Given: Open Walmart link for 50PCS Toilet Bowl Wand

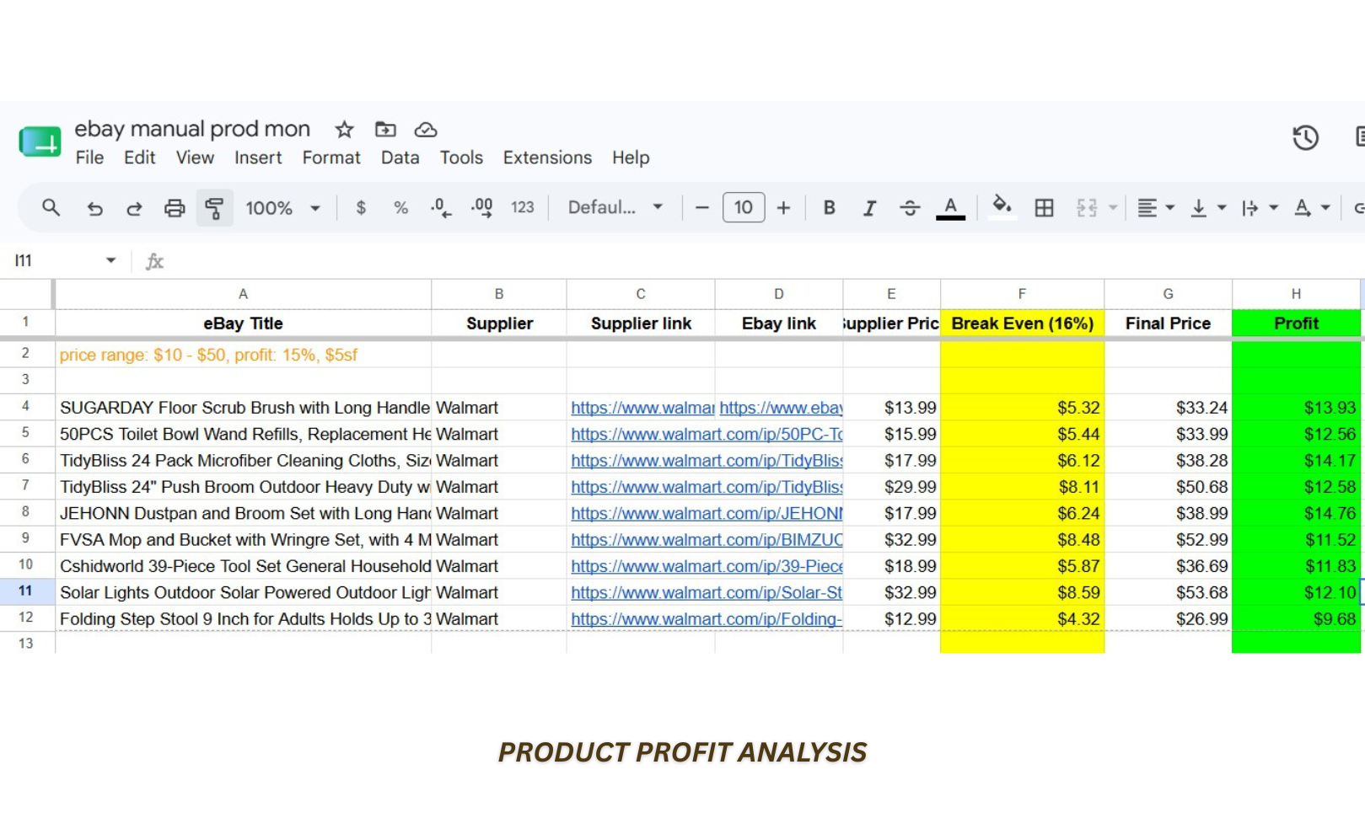Looking at the screenshot, I should click(x=707, y=434).
